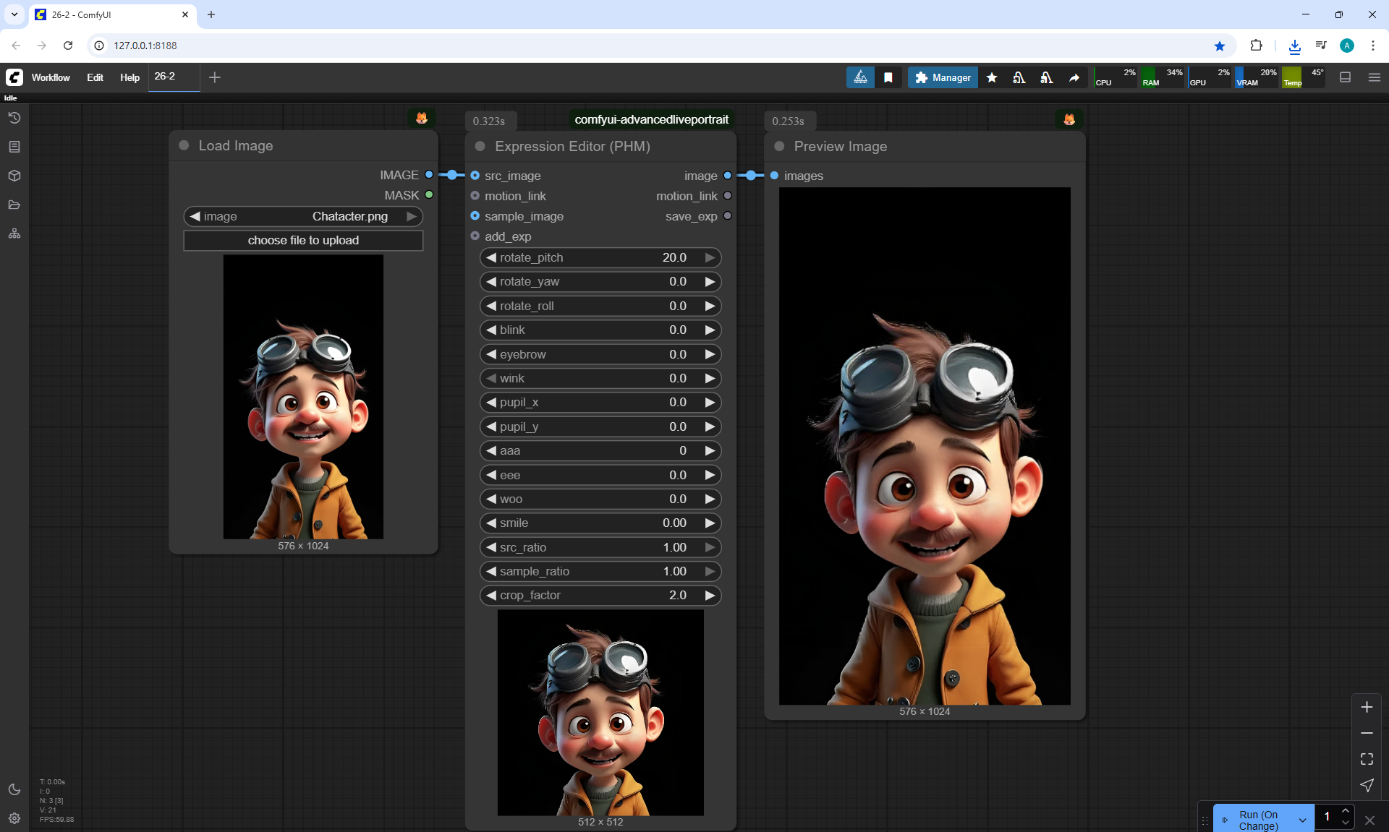Open the Edit menu
The image size is (1389, 832).
[x=95, y=77]
